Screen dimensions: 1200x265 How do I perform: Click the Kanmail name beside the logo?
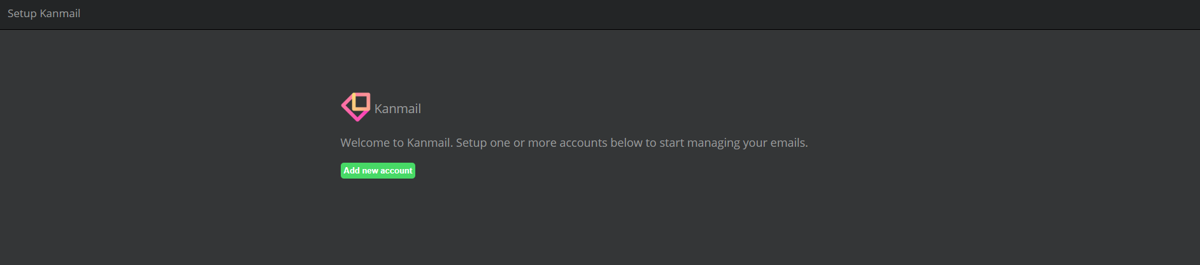[397, 109]
